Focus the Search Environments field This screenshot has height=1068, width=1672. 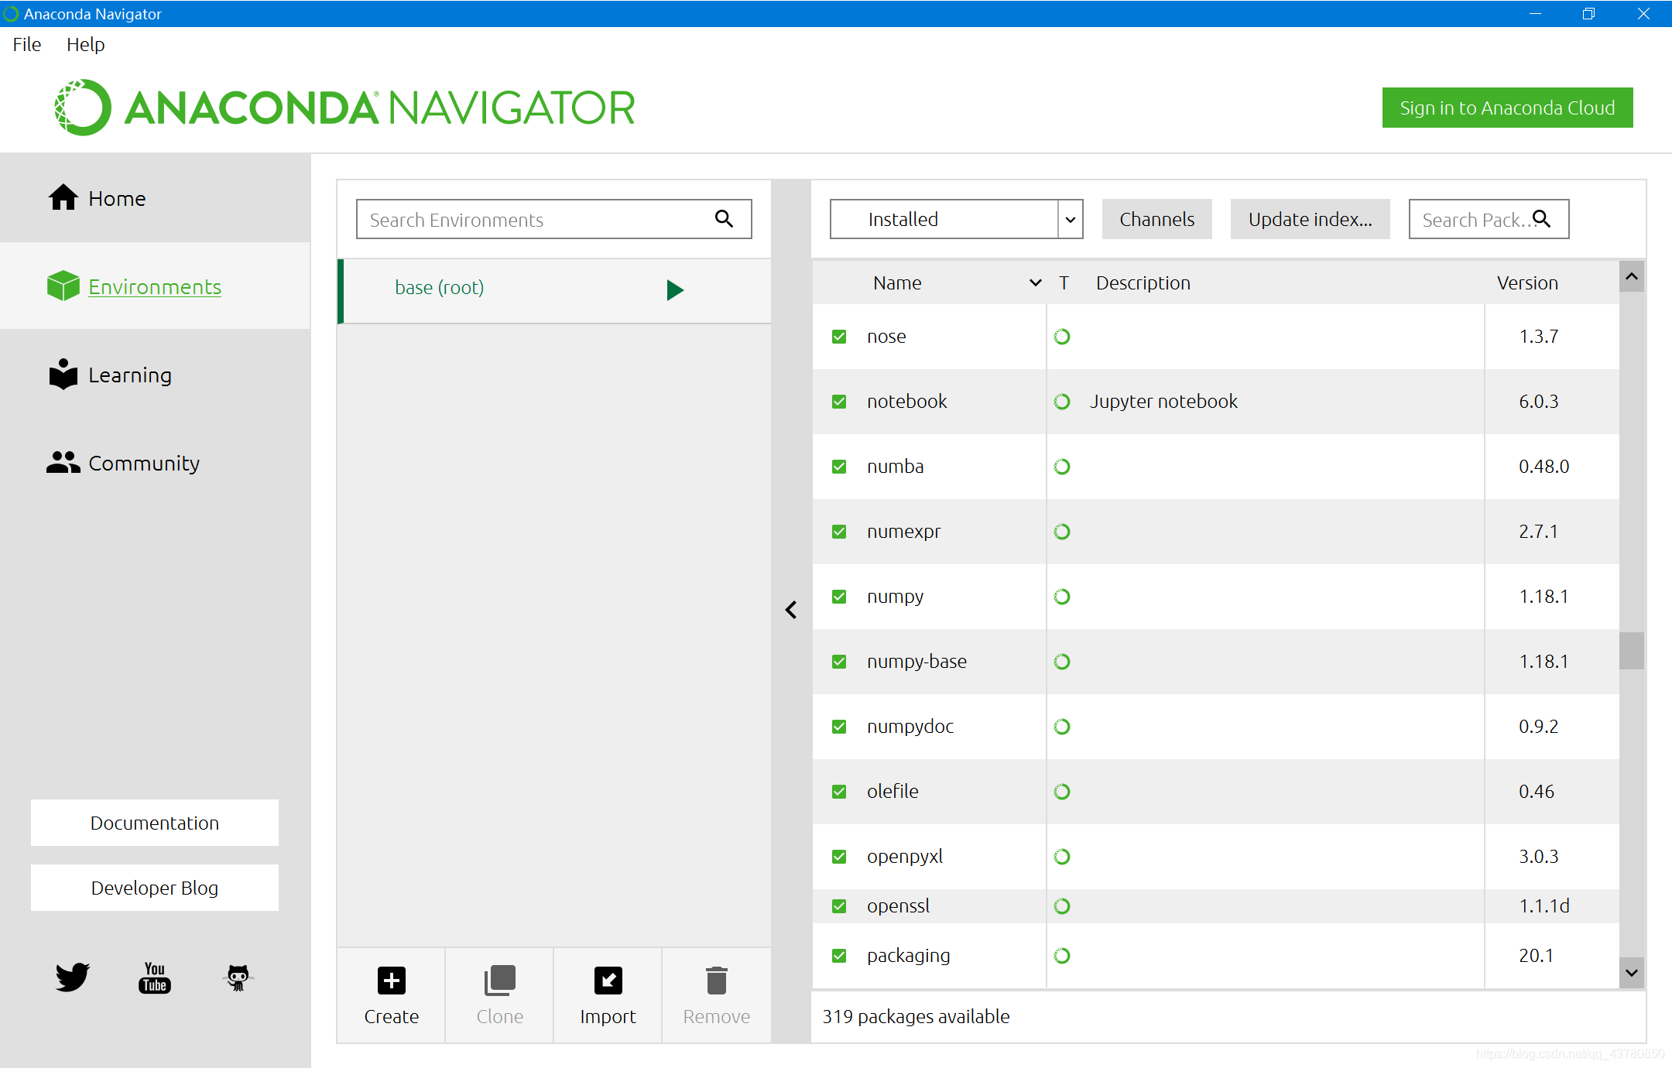[553, 219]
